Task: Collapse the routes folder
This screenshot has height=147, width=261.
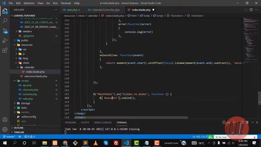Action: [x=25, y=81]
